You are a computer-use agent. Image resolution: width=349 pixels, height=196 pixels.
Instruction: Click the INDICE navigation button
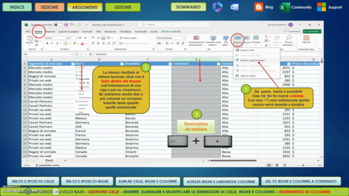click(17, 7)
